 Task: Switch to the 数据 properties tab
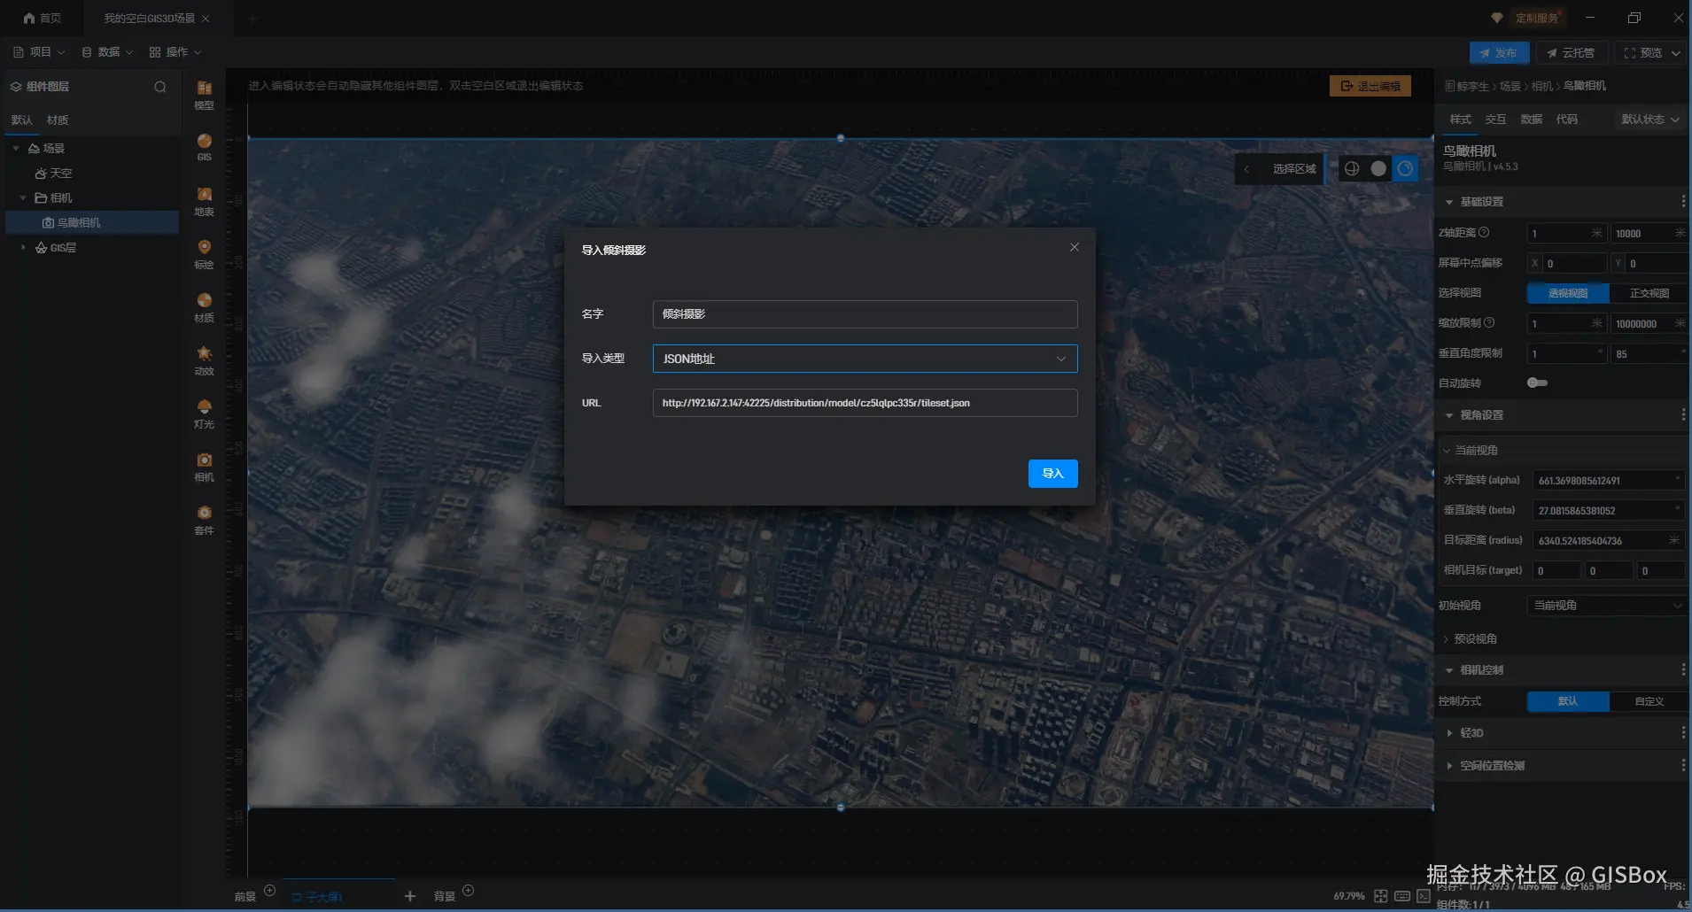click(1532, 120)
